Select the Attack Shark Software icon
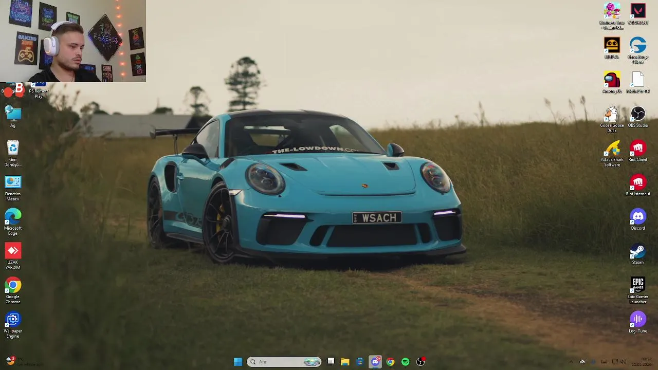 point(612,153)
